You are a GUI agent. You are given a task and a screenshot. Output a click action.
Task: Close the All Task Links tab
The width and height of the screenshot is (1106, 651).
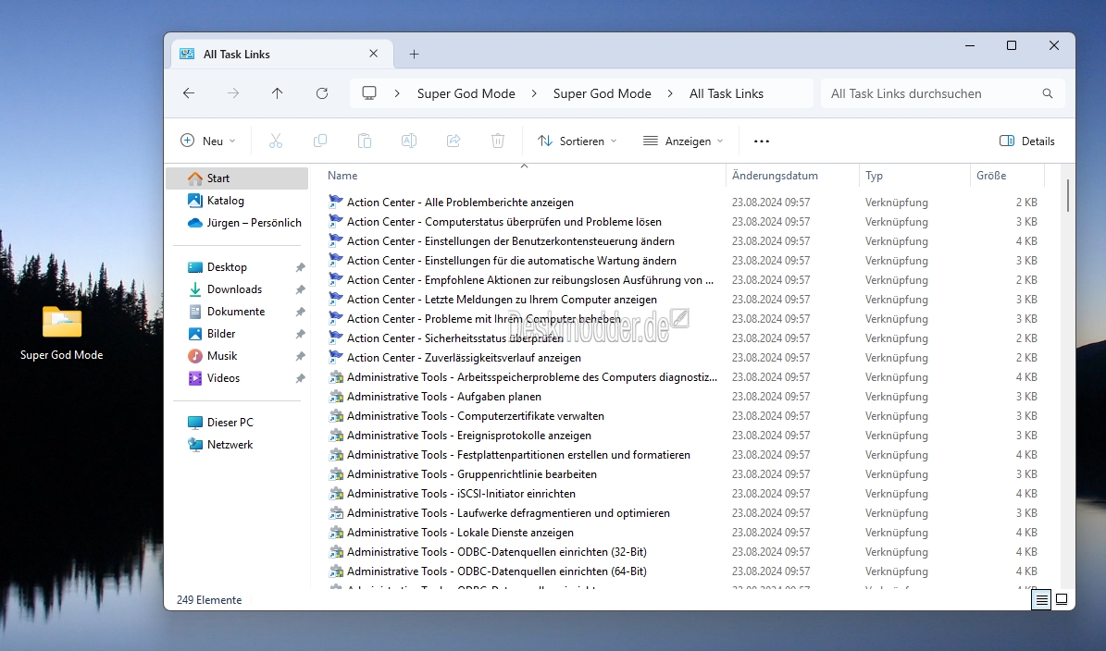(373, 54)
